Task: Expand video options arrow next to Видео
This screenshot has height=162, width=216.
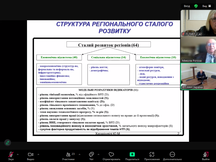Action: click(38, 154)
